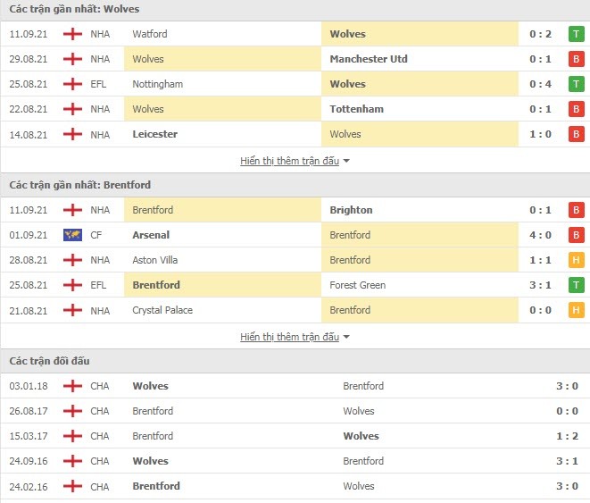Click the Forest Green team name

[357, 285]
